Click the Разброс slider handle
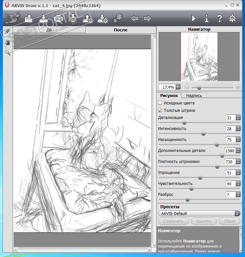The image size is (245, 257). 188,200
